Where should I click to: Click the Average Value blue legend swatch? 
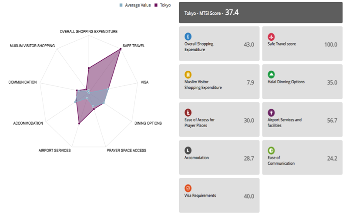click(x=121, y=5)
